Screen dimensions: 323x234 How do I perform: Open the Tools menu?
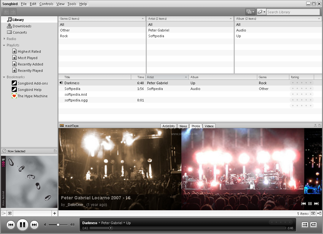(72, 4)
